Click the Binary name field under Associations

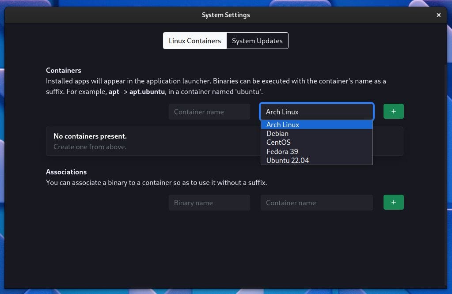click(209, 202)
